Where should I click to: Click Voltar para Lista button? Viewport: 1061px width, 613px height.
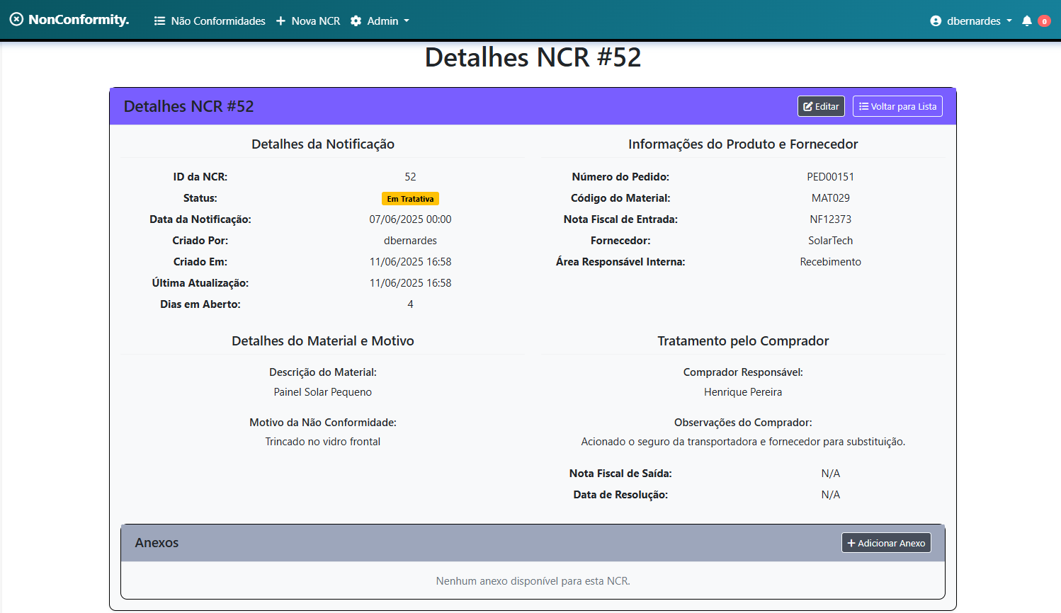pos(897,107)
